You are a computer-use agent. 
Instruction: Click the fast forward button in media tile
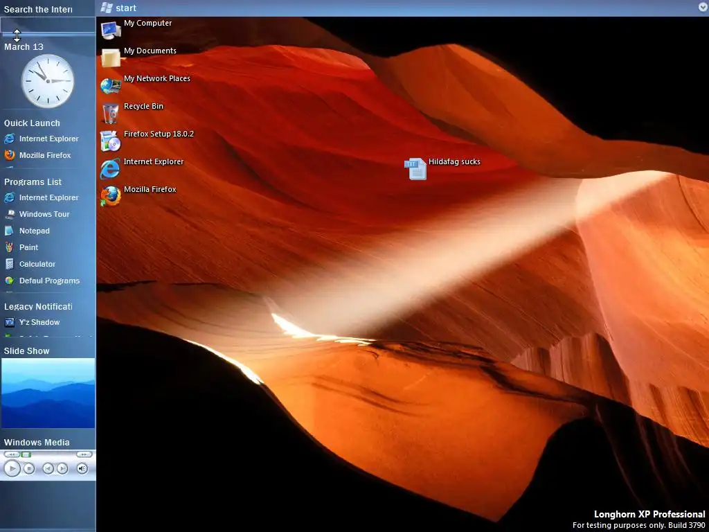coord(84,454)
